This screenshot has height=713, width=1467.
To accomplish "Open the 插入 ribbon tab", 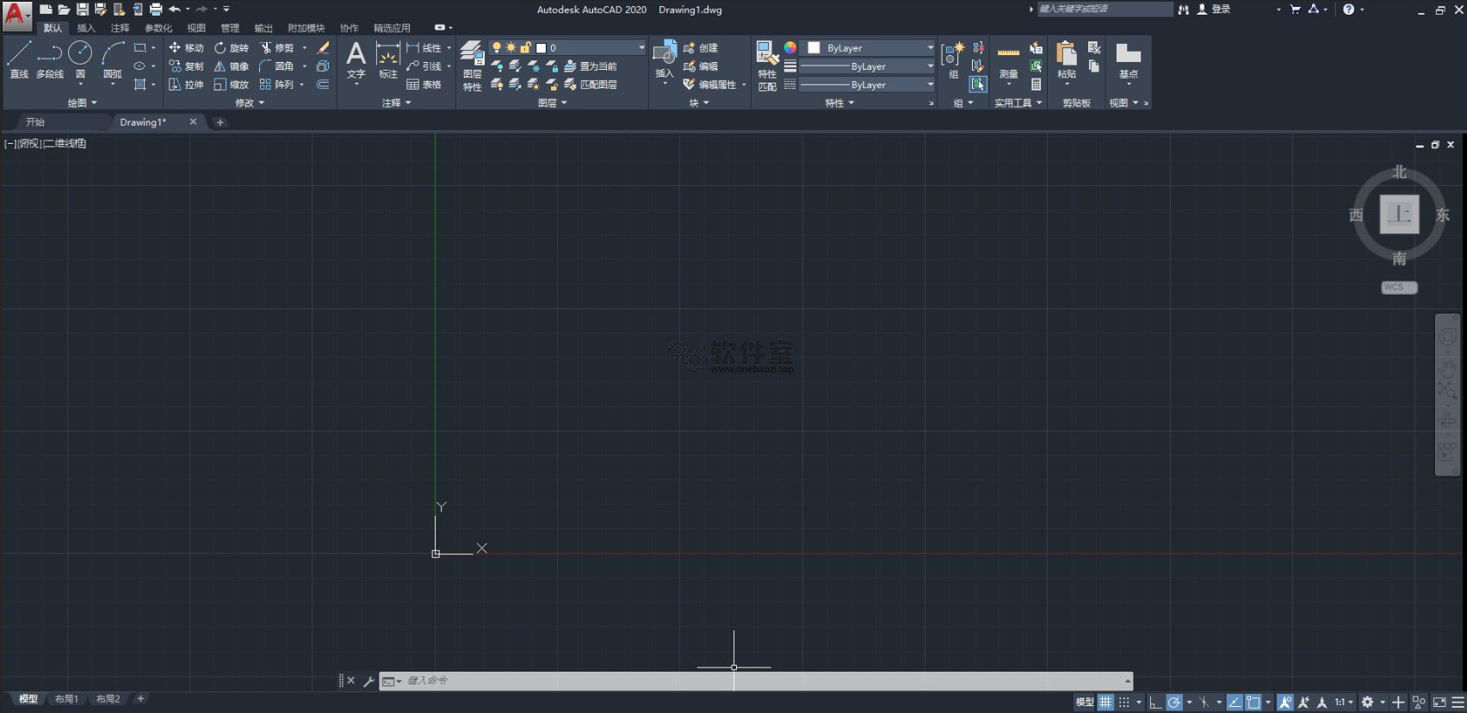I will pos(86,28).
